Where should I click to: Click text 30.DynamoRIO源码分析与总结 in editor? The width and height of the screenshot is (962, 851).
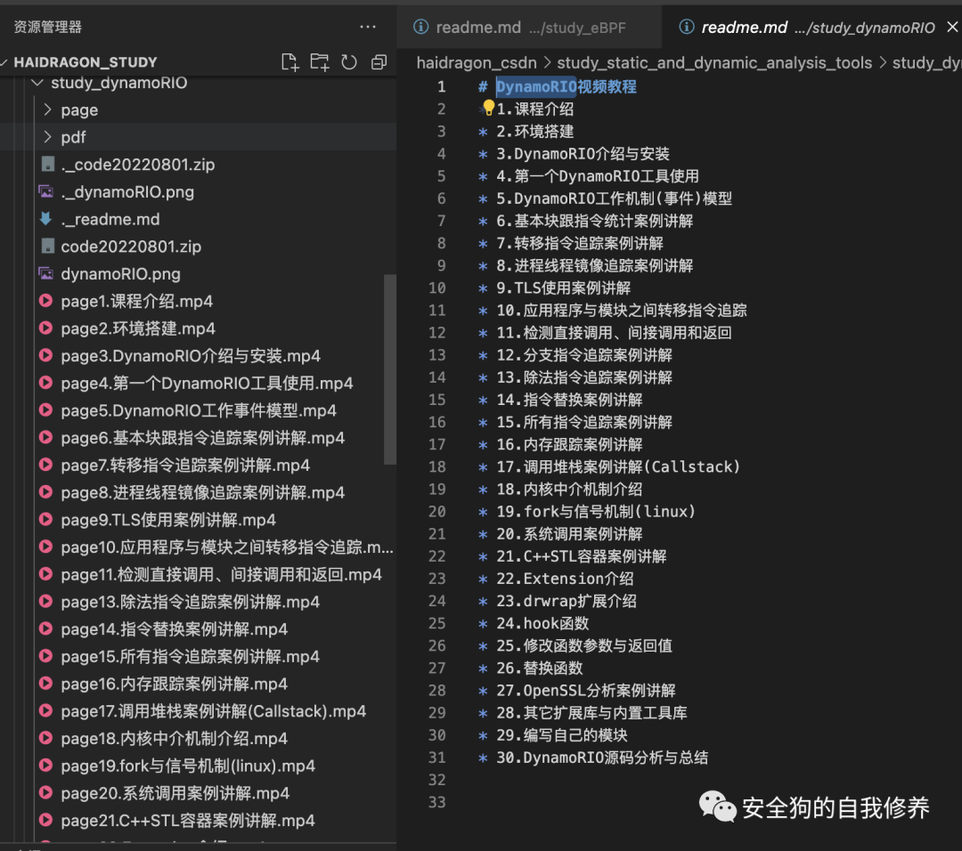tap(602, 758)
